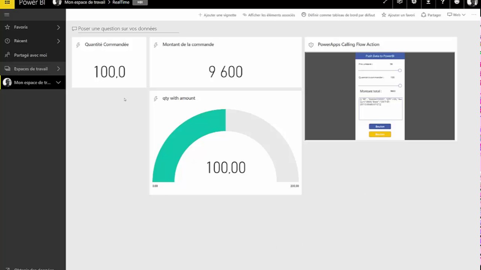This screenshot has height=270, width=481.
Task: Click the Mon espace de travail avatar in sidebar
Action: click(x=7, y=82)
